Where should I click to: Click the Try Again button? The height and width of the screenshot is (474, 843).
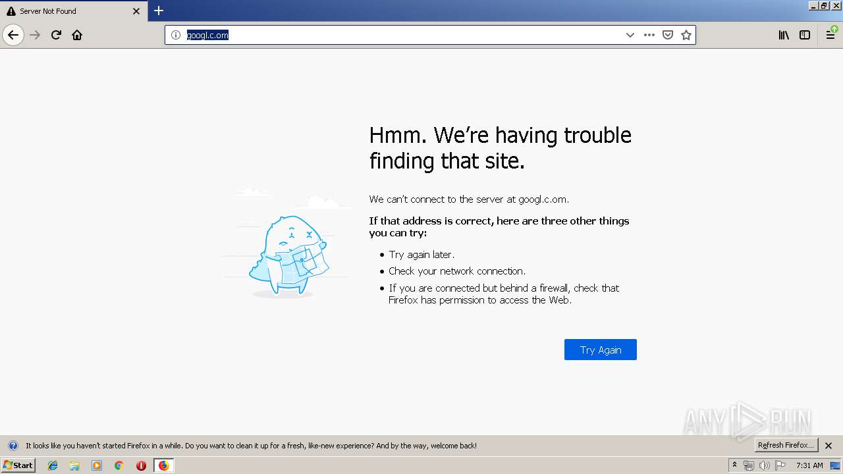601,350
